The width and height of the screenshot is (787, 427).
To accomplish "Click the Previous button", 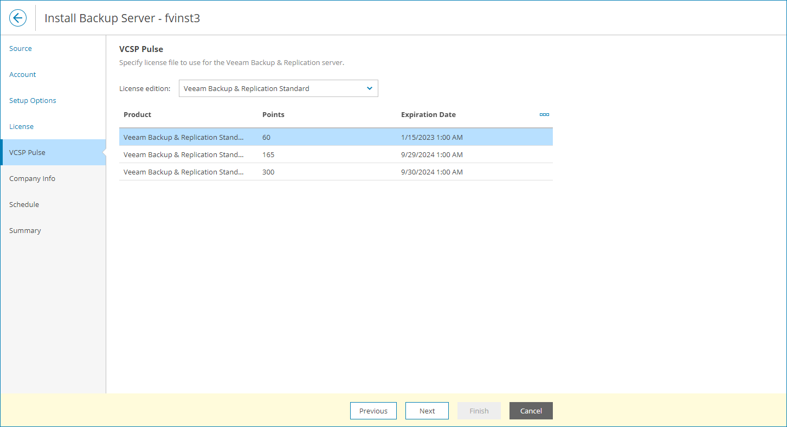I will coord(373,411).
